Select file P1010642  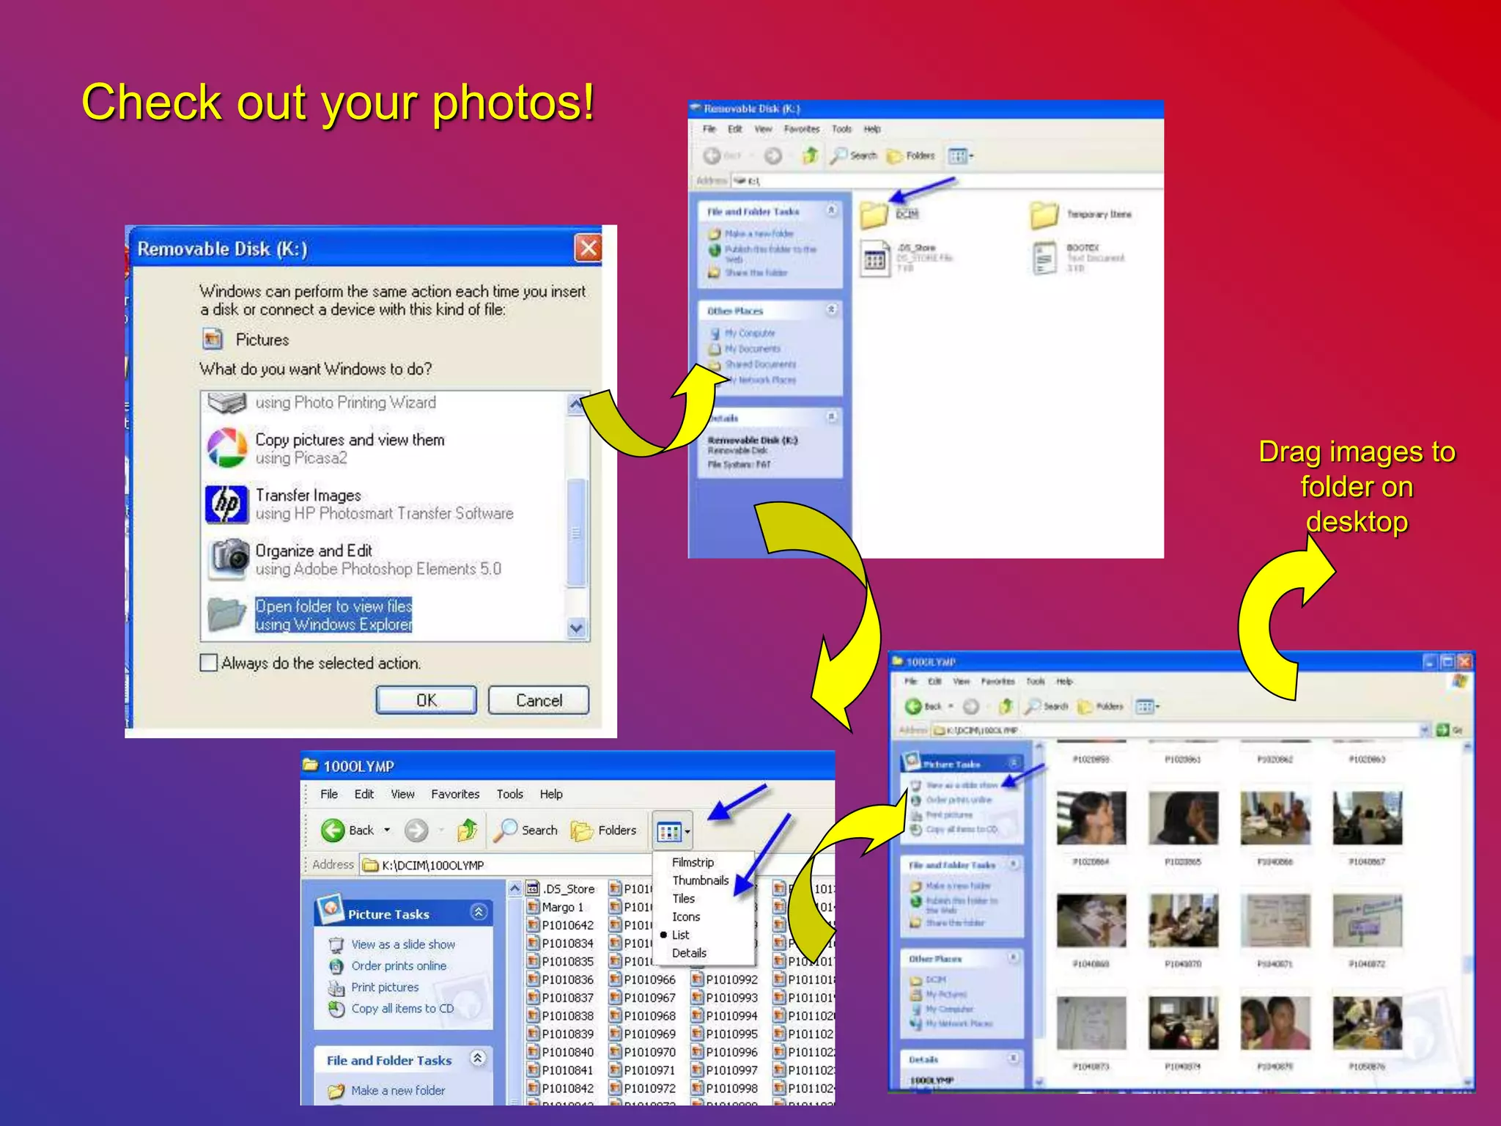561,925
